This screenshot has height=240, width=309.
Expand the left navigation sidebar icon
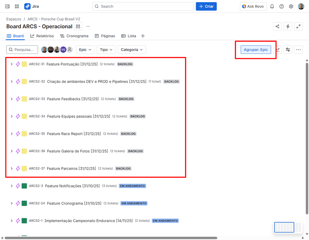(7, 6)
